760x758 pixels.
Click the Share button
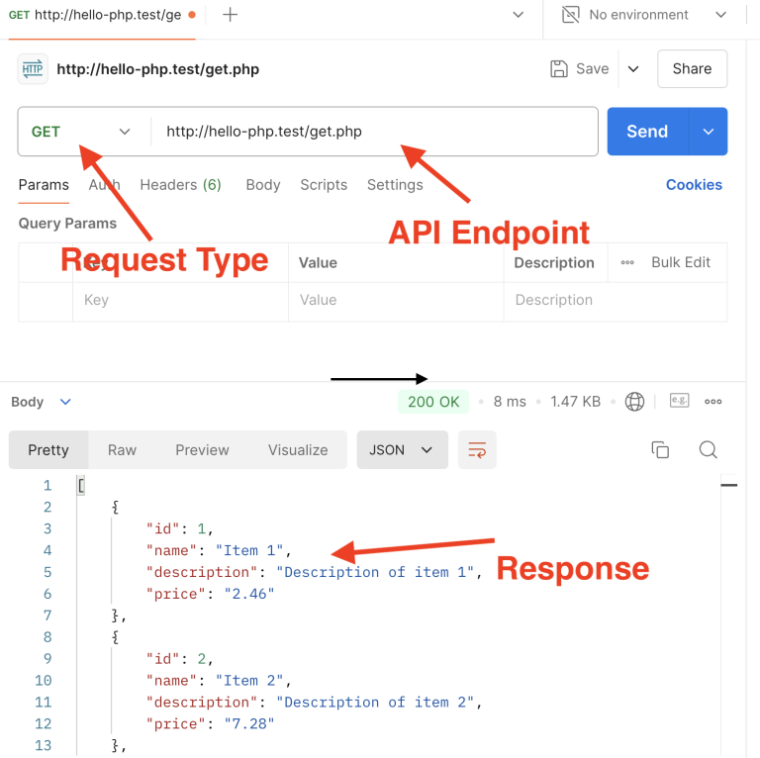[x=692, y=69]
